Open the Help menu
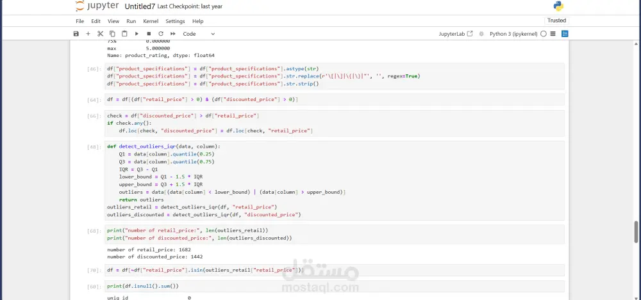Screen dimensions: 641x300 coord(197,21)
